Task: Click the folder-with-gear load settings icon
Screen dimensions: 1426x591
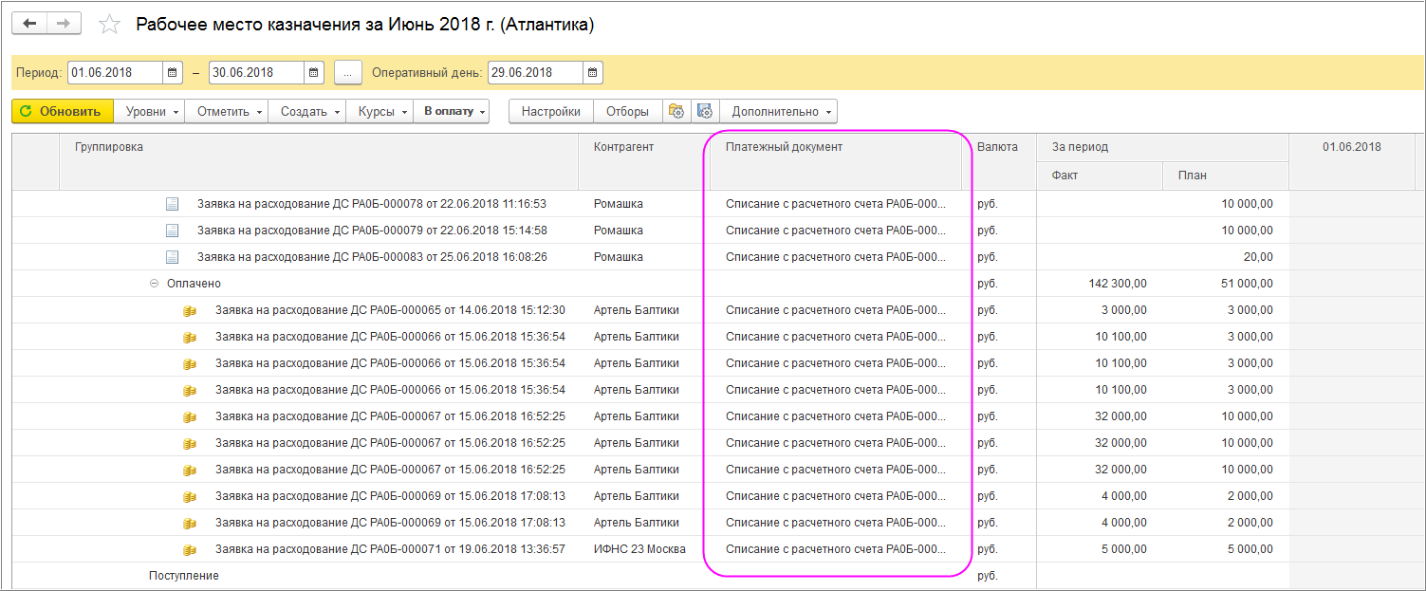Action: [x=676, y=111]
